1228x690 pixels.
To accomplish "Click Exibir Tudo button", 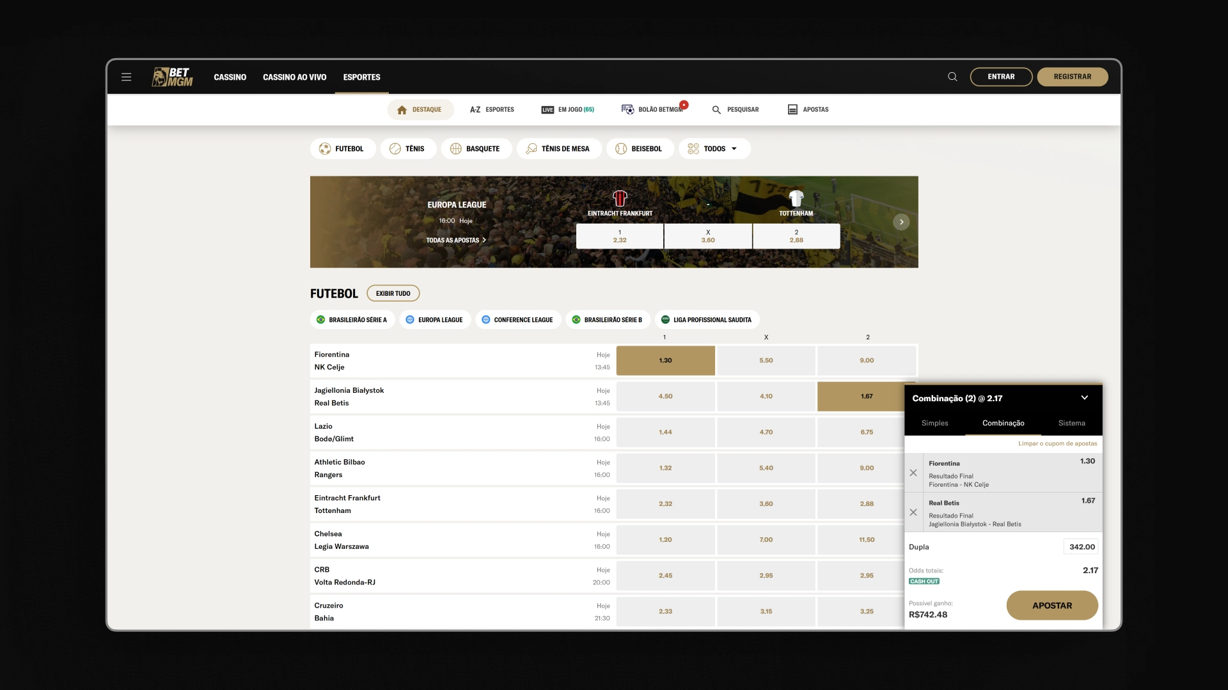I will click(393, 293).
